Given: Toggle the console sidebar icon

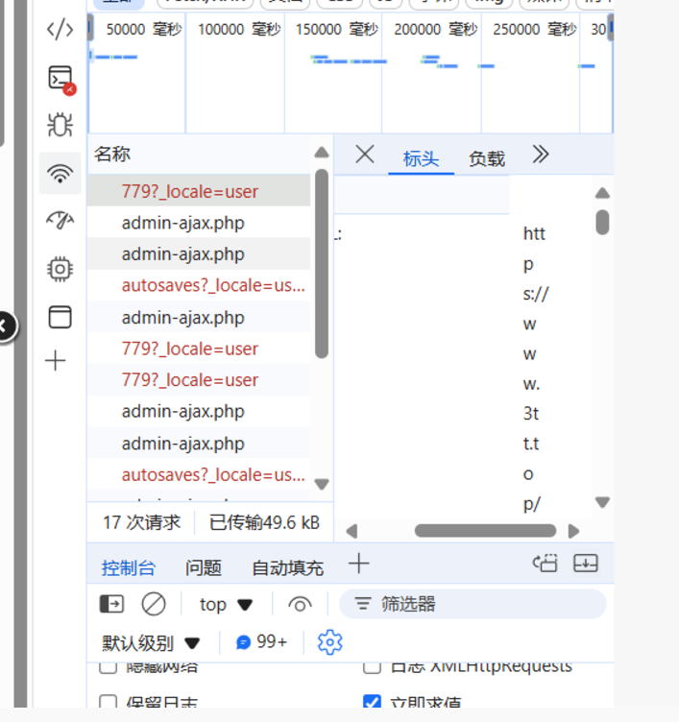Looking at the screenshot, I should tap(112, 604).
